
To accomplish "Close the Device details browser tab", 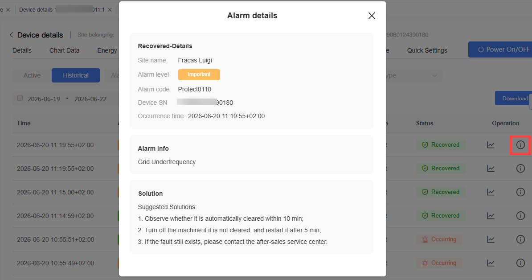I will [x=110, y=10].
